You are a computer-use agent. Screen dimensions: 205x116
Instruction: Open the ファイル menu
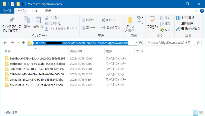tap(7, 11)
